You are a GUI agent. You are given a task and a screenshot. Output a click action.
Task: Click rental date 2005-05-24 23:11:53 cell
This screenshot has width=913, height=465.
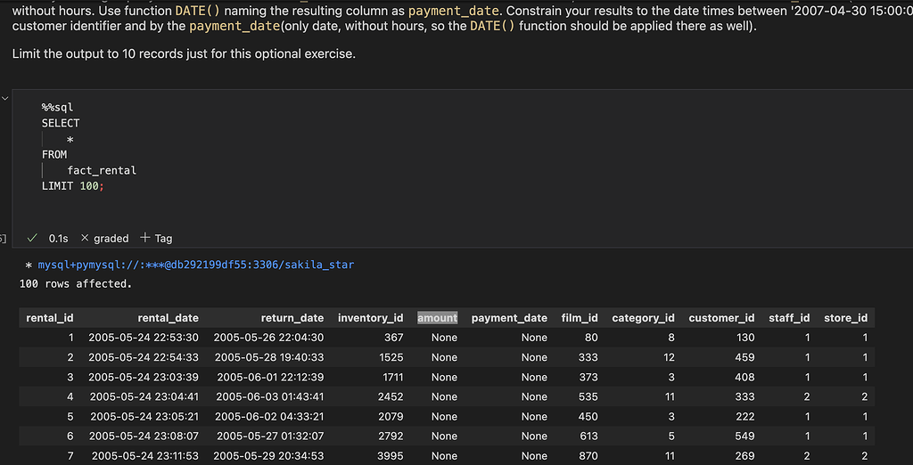point(144,456)
